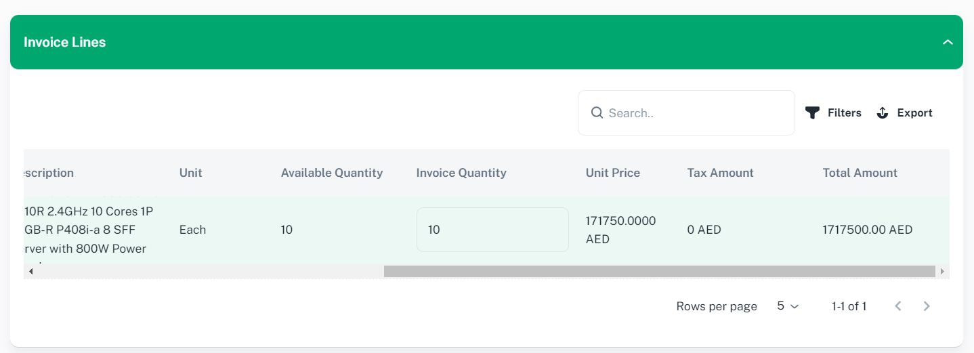Click the Export anchor icon
The image size is (974, 353).
[882, 113]
